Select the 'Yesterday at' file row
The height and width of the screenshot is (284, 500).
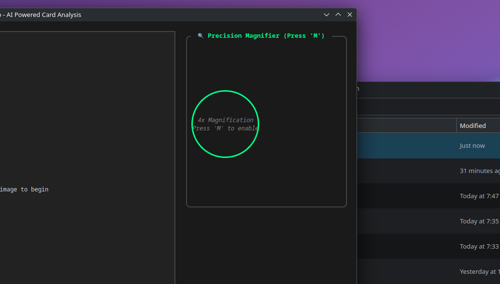tap(428, 271)
